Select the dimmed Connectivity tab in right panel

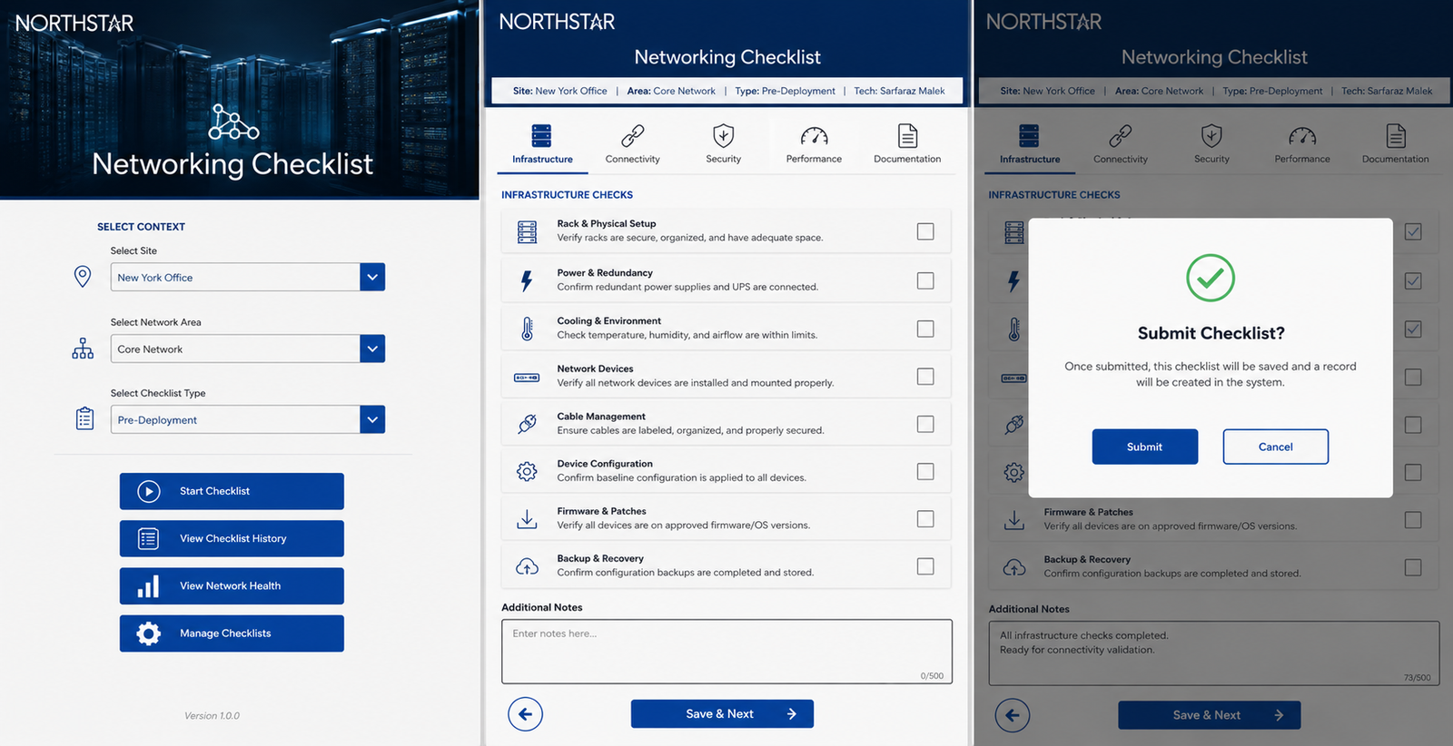click(1121, 145)
